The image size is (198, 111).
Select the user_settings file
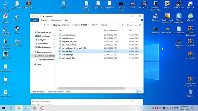pyautogui.click(x=67, y=55)
